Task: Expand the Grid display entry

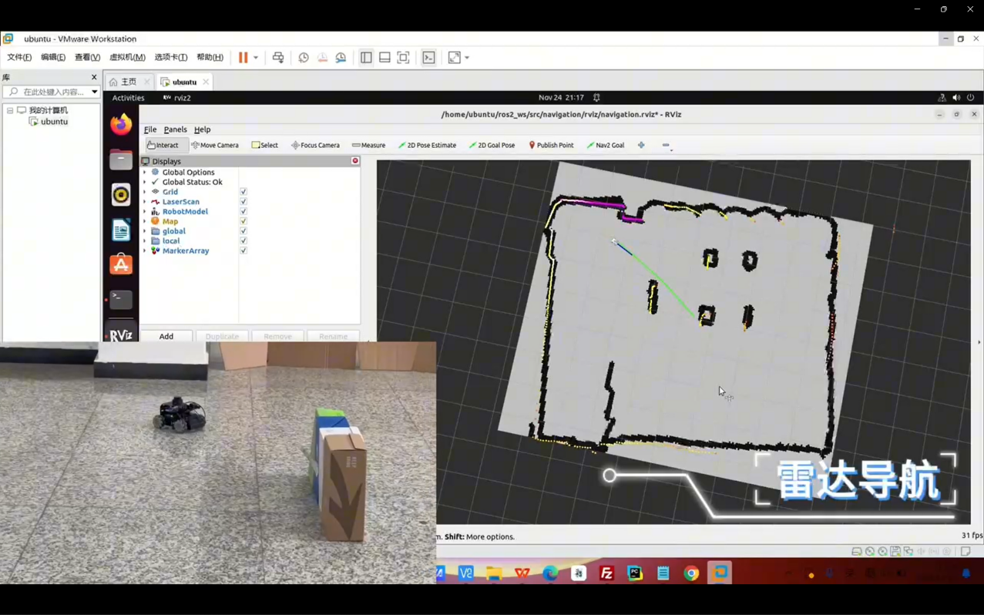Action: [x=145, y=192]
